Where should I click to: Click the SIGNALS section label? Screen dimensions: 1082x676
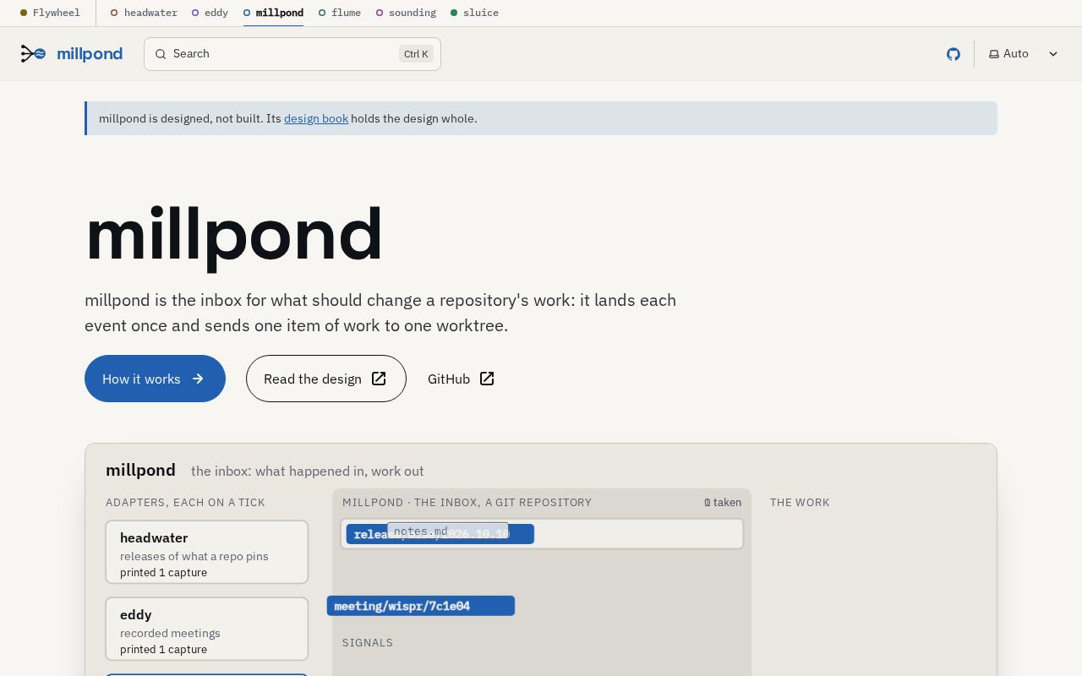tap(368, 643)
